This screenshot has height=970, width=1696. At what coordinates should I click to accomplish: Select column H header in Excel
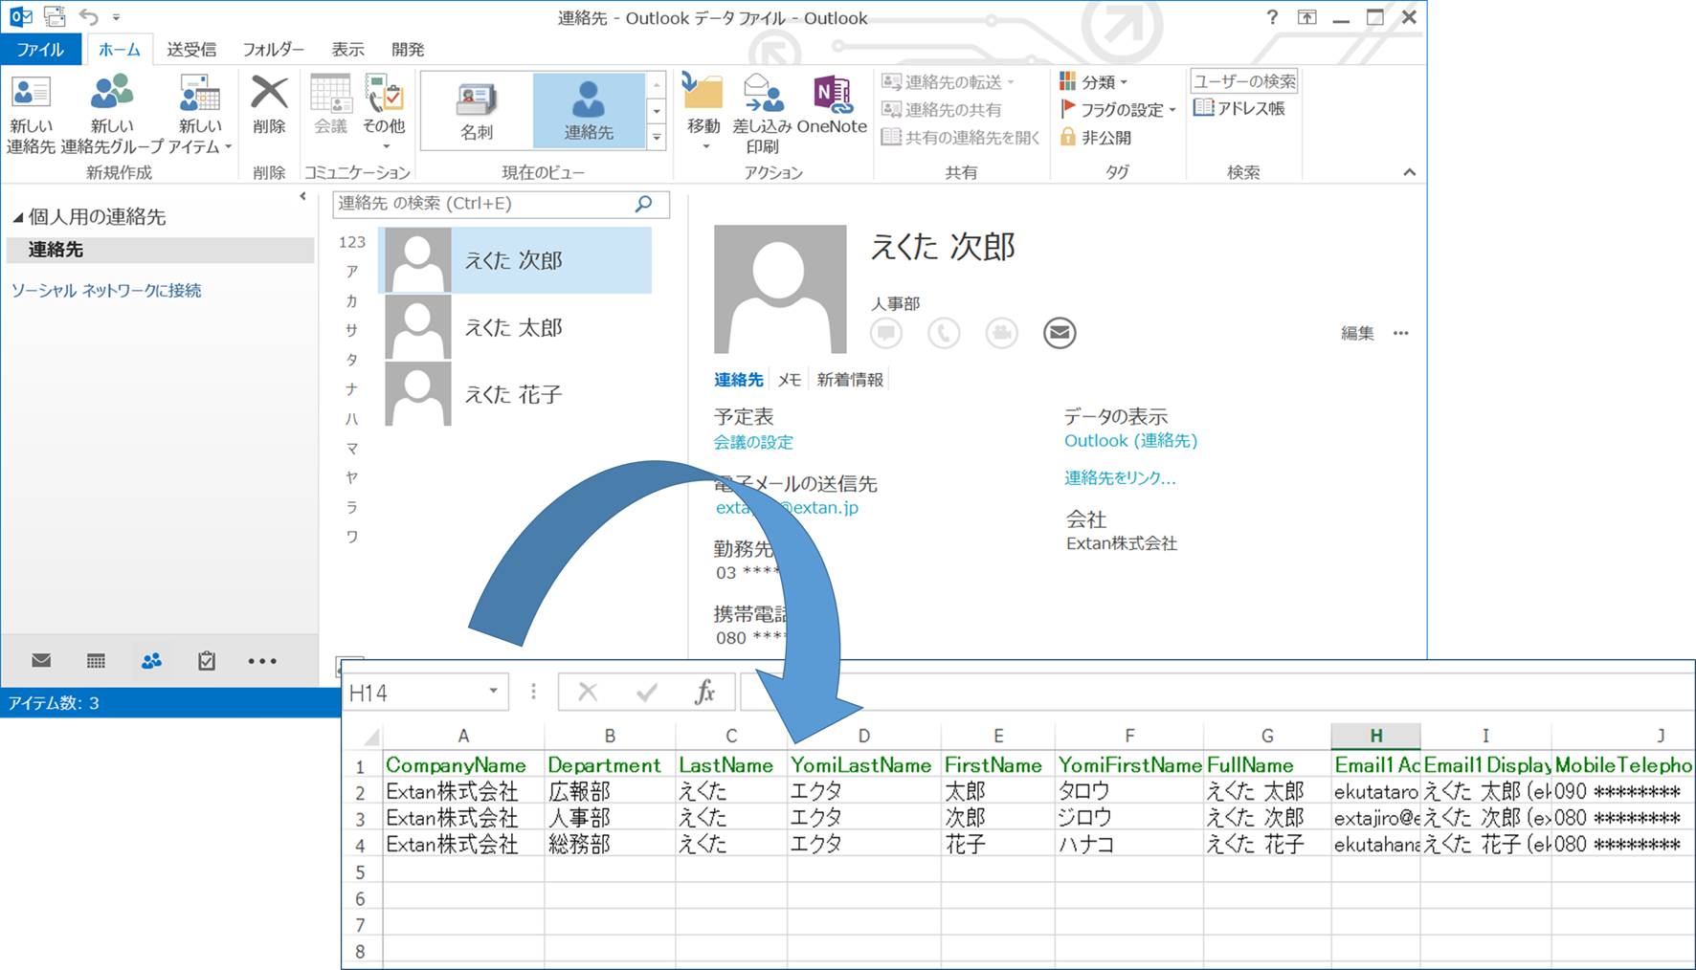click(1375, 736)
